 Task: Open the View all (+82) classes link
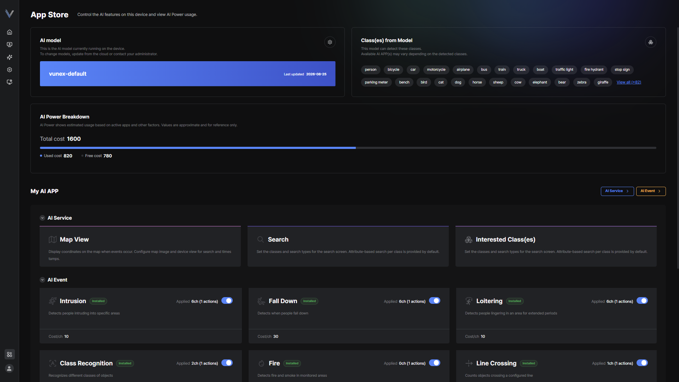pyautogui.click(x=629, y=82)
